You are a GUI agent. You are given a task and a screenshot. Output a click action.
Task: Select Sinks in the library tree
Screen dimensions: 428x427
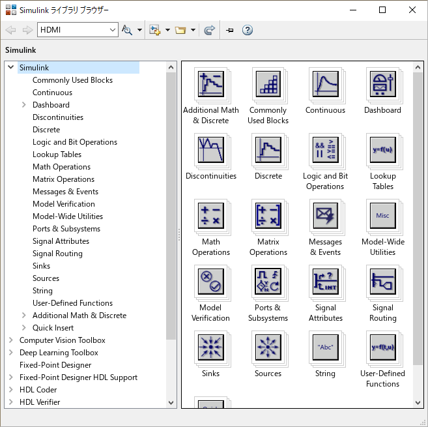tap(42, 266)
